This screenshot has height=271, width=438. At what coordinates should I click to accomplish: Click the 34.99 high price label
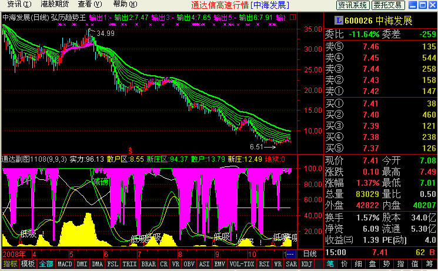pyautogui.click(x=105, y=34)
